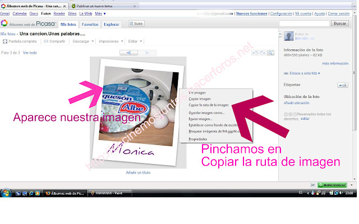Select Ver imagen in the context menu
359x224 pixels.
pyautogui.click(x=197, y=93)
